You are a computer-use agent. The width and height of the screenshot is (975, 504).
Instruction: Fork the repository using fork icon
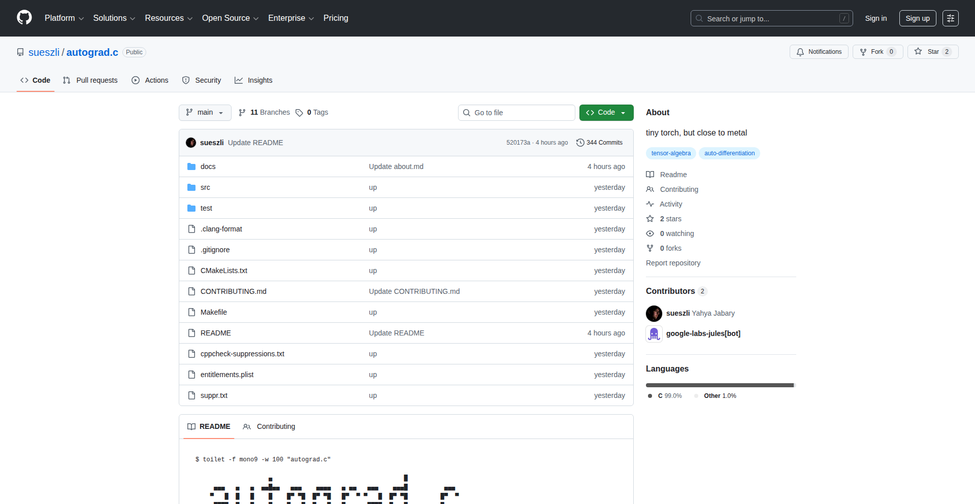[x=871, y=52]
